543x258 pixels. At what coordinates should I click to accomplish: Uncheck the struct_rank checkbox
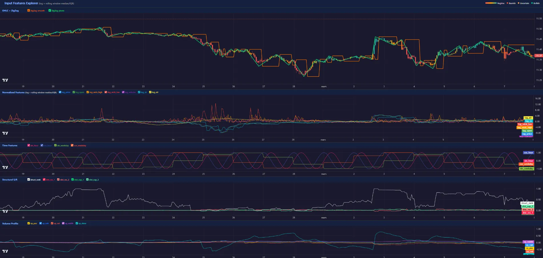click(29, 180)
